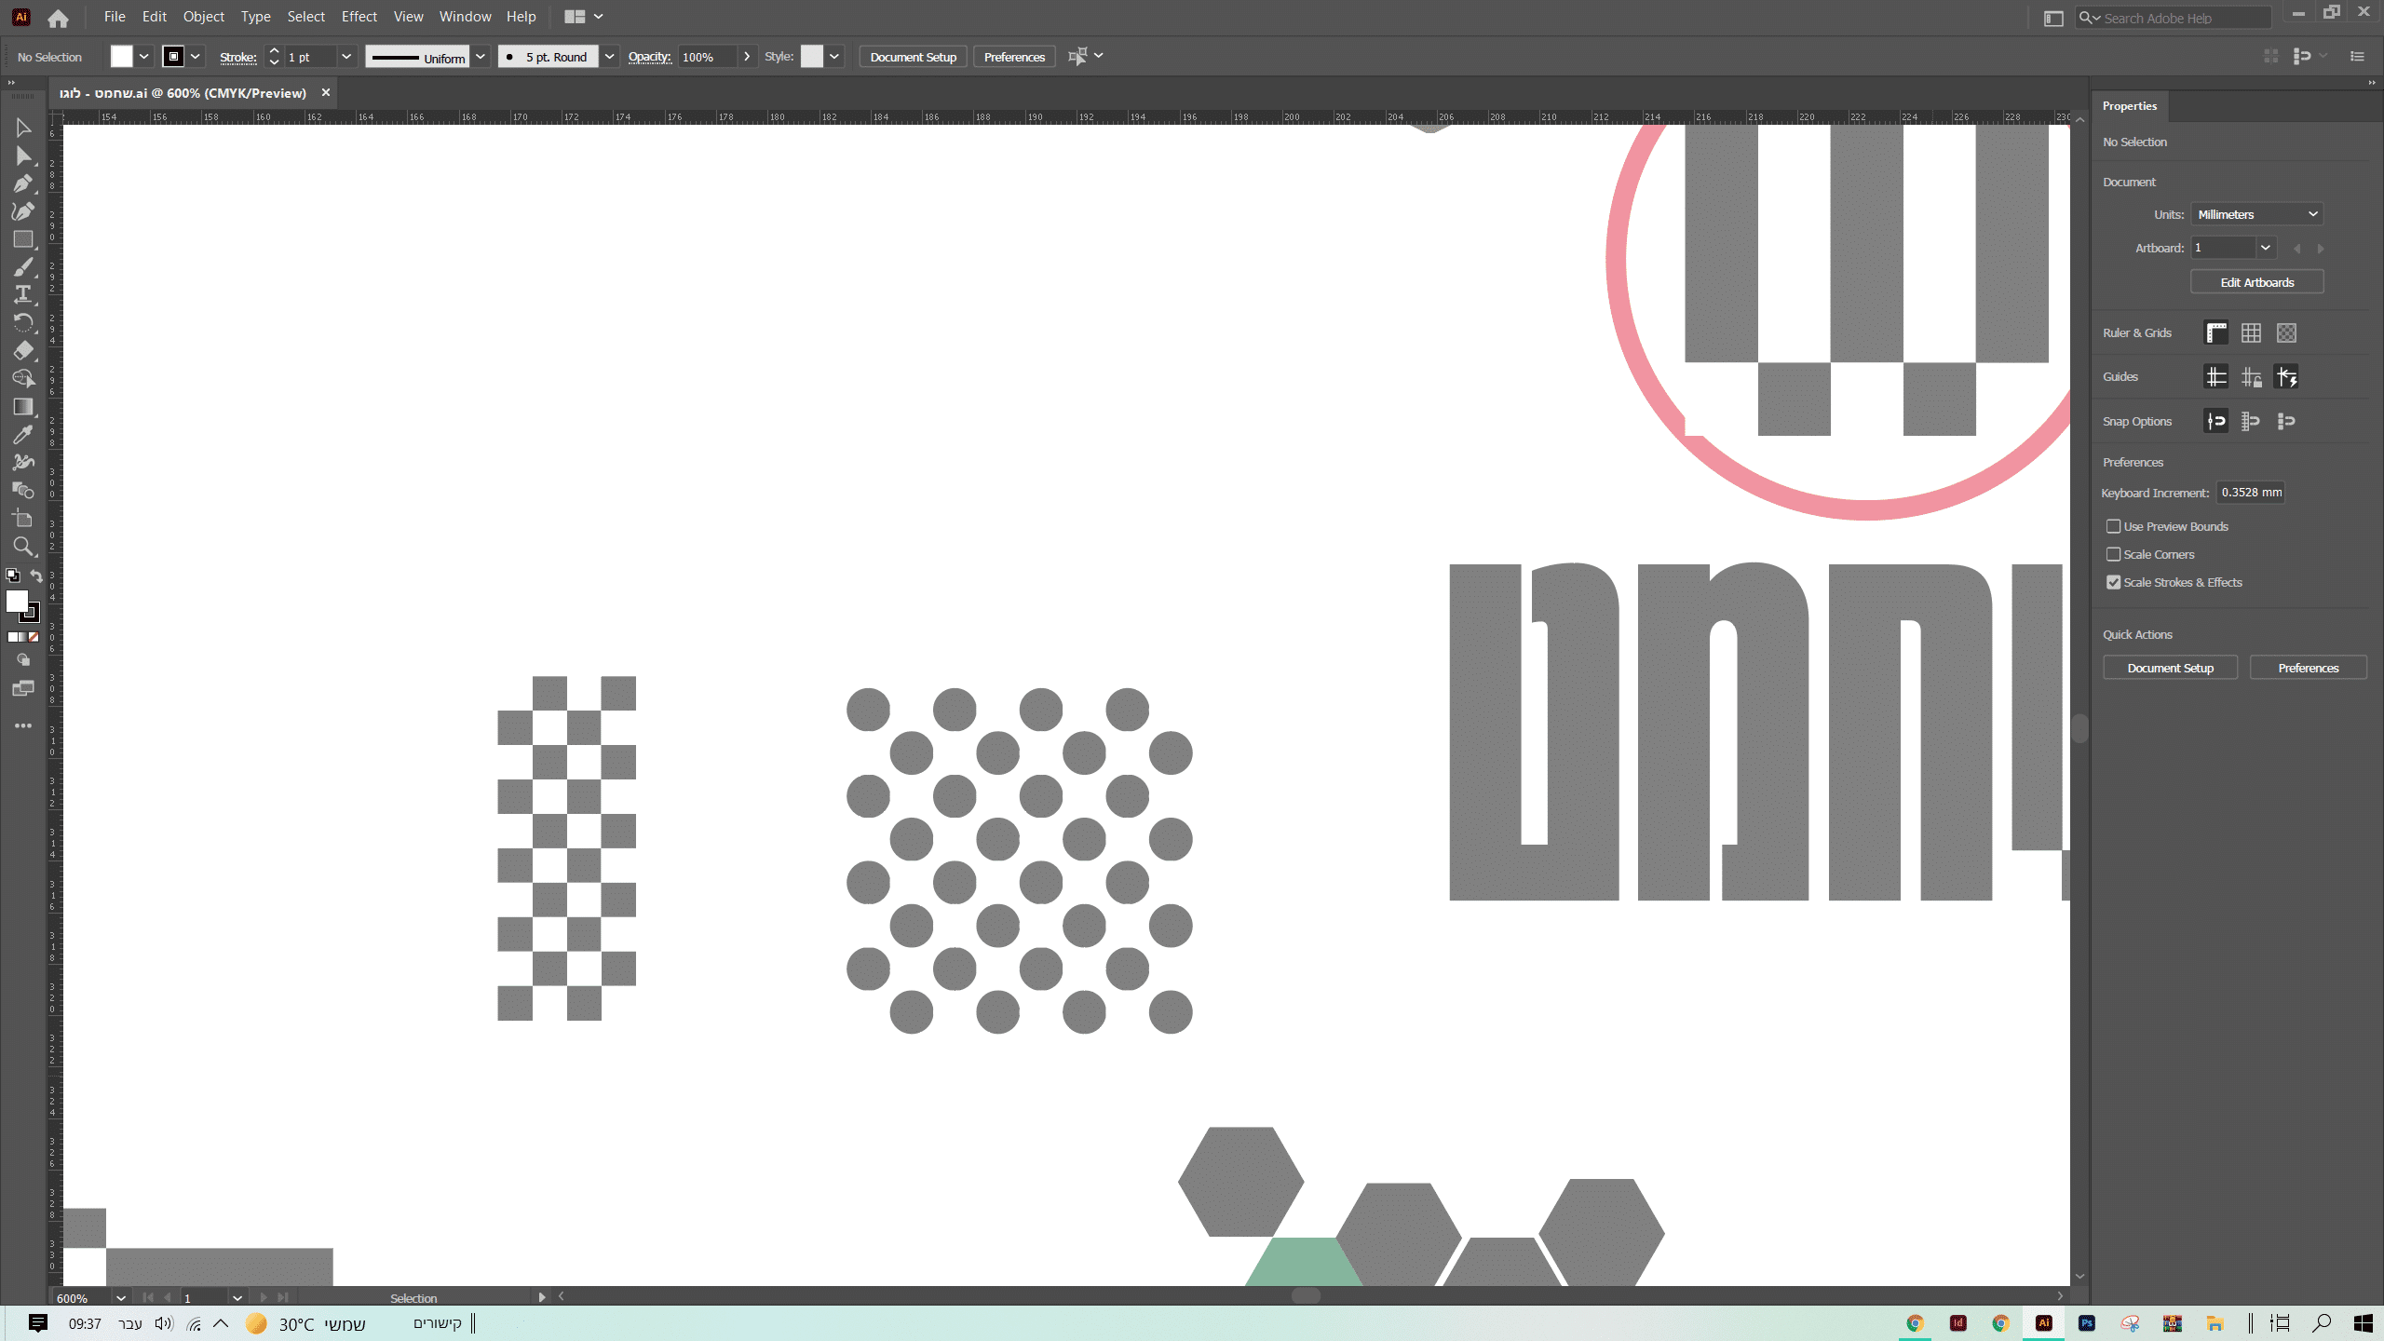Expand the stroke weight dropdown
Screen dimensions: 2384x1341
click(x=345, y=57)
